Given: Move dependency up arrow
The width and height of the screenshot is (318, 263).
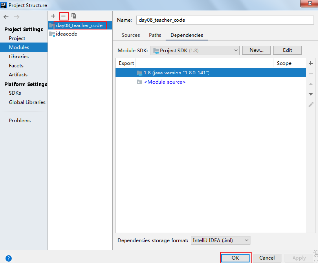Looking at the screenshot, I should 311,84.
